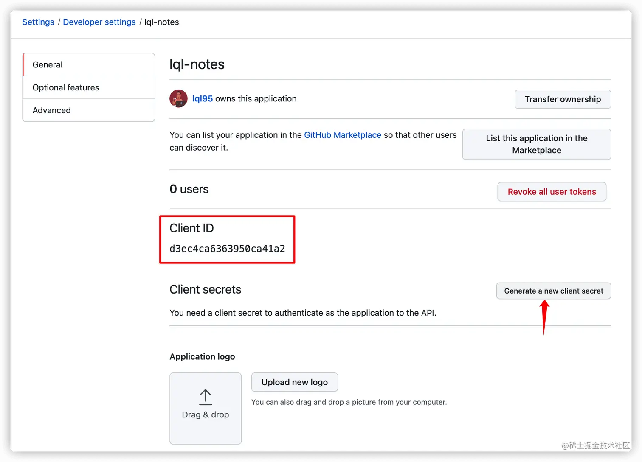Viewport: 642px width, 462px height.
Task: Click Revoke all user tokens
Action: tap(552, 192)
